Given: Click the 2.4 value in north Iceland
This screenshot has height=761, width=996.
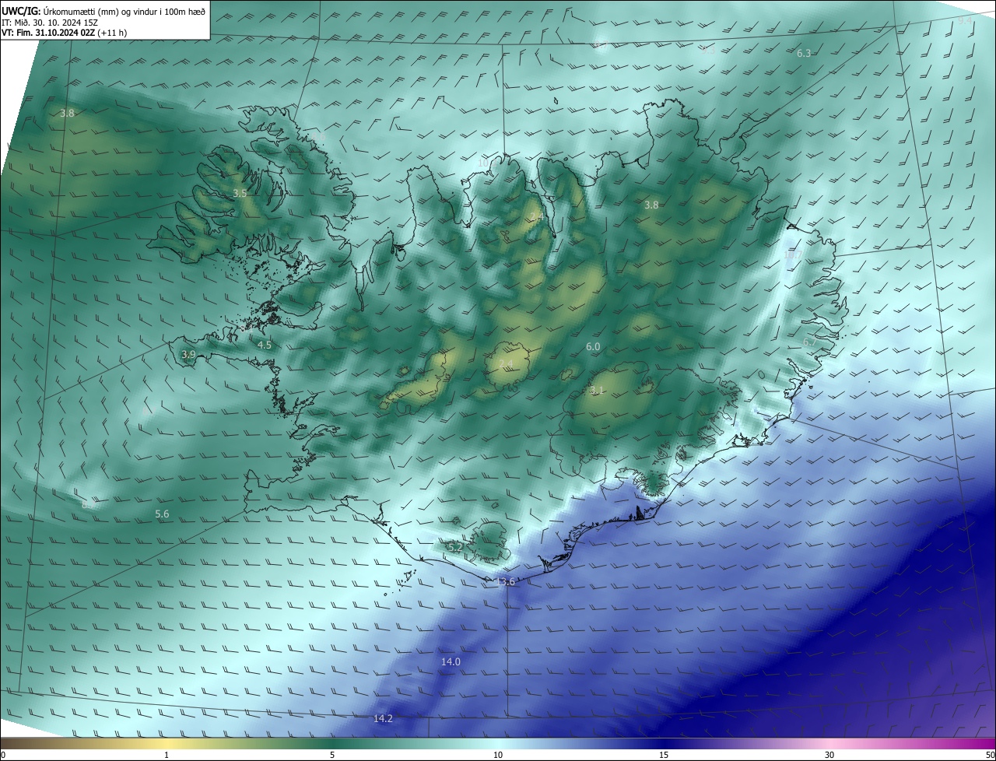Looking at the screenshot, I should [x=536, y=216].
